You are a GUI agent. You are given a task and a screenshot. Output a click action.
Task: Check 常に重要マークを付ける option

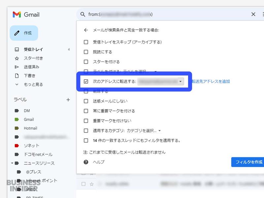[86, 111]
